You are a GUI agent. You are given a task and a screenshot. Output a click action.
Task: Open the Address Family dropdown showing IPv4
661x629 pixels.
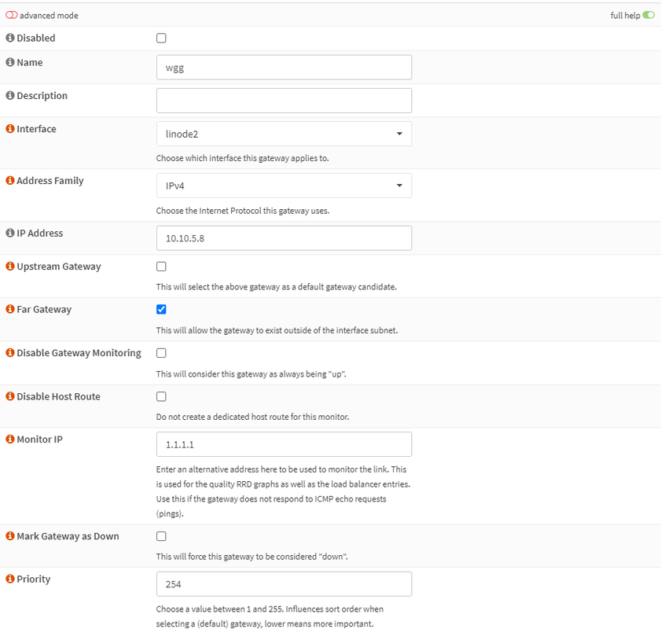pyautogui.click(x=285, y=186)
